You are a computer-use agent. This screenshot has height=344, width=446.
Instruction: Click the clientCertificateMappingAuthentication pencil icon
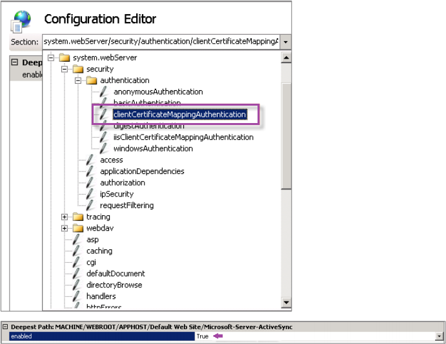click(x=103, y=115)
